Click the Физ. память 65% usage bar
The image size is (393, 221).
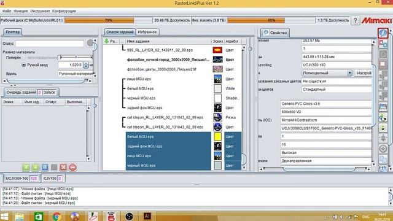point(271,20)
